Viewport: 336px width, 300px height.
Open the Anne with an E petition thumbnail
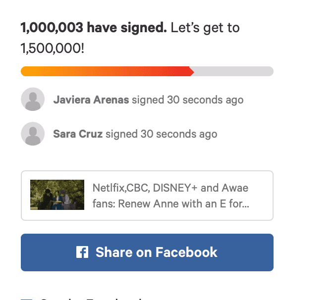(x=57, y=195)
